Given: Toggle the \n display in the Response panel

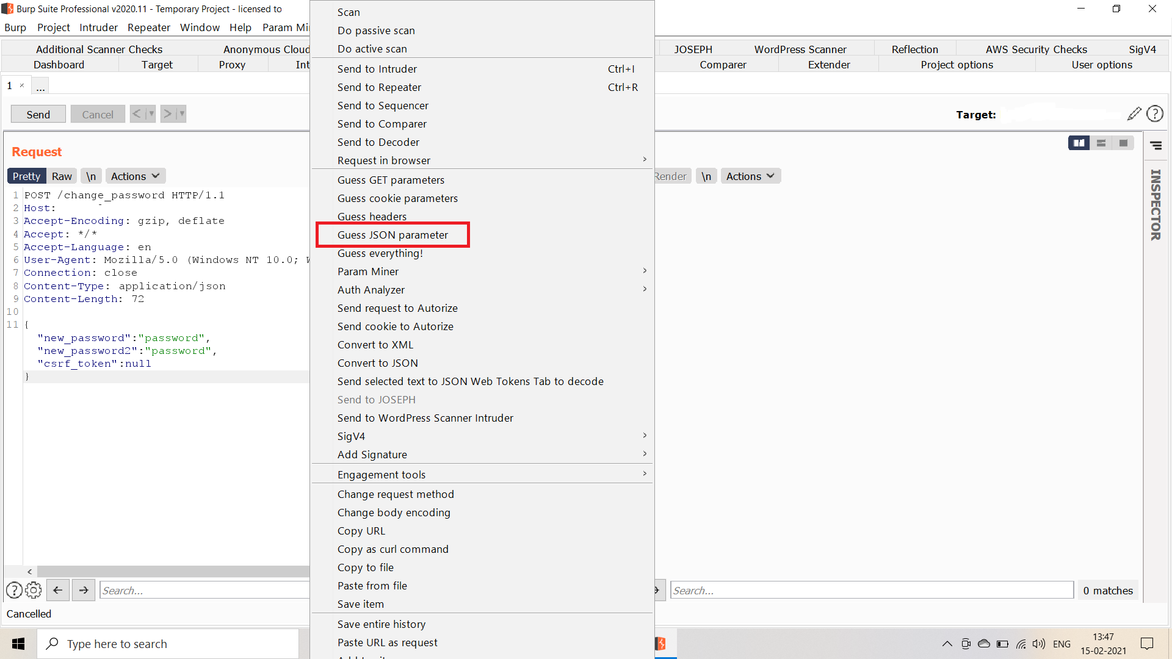Looking at the screenshot, I should click(x=706, y=176).
